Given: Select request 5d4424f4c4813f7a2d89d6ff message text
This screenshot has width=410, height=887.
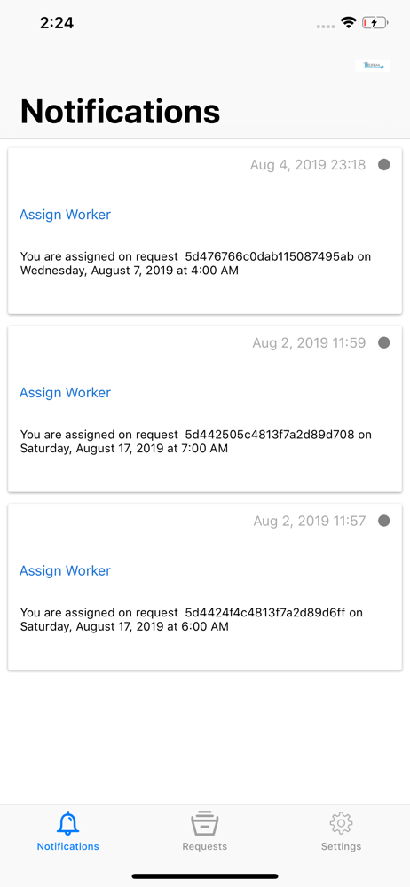Looking at the screenshot, I should [x=192, y=619].
